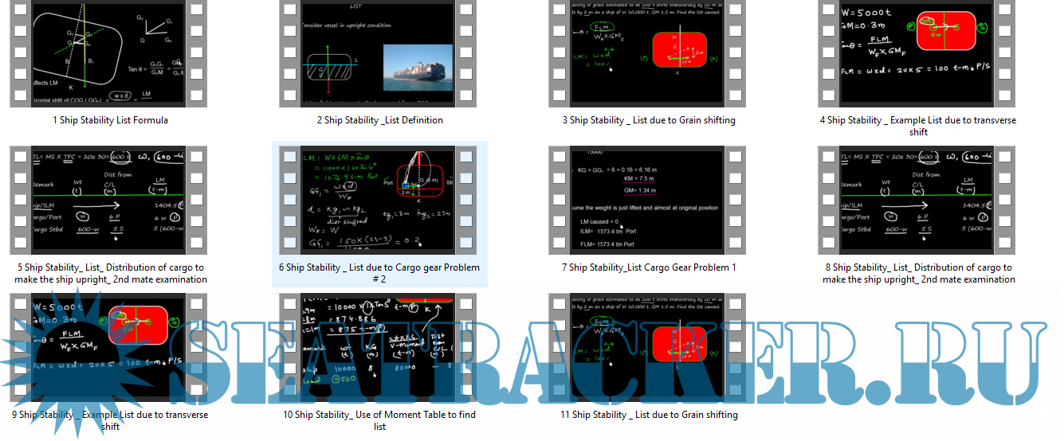The width and height of the screenshot is (1064, 441).
Task: Select the file name '7 Ship Stability_List Cargo Gear Problem 1'
Action: point(649,267)
